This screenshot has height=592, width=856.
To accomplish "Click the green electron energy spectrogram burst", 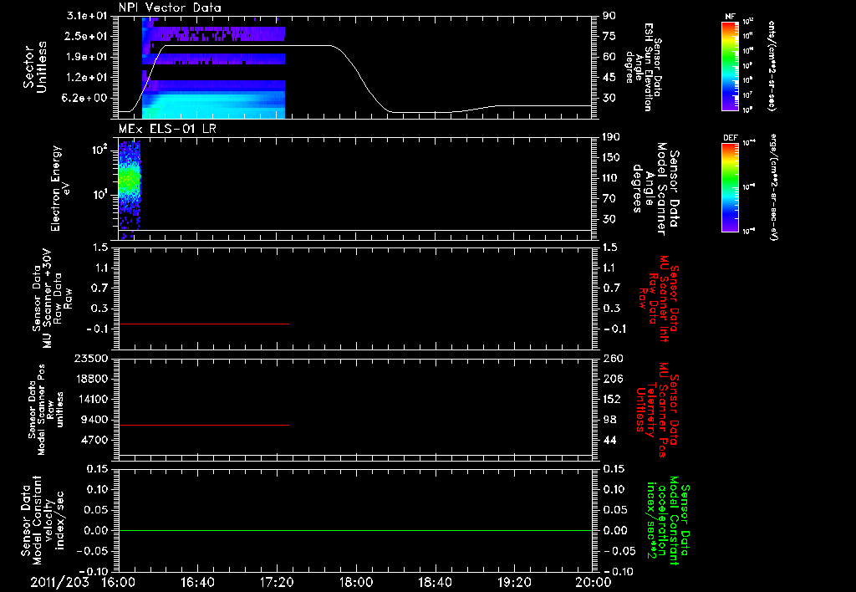I will click(130, 181).
